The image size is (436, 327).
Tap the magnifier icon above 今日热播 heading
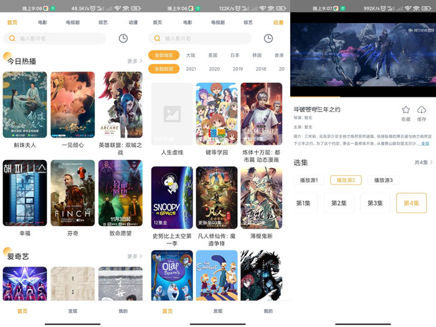(x=12, y=38)
